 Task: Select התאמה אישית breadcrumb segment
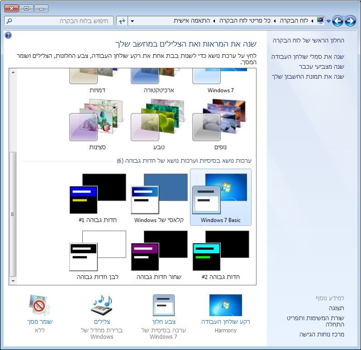pos(192,21)
